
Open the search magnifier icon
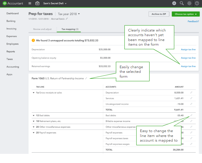tap(182, 3)
